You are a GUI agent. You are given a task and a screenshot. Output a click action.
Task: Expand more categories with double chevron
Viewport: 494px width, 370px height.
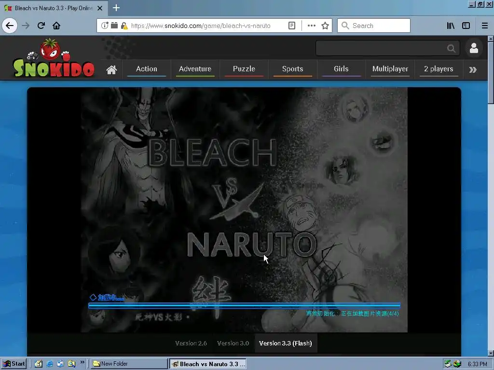473,69
